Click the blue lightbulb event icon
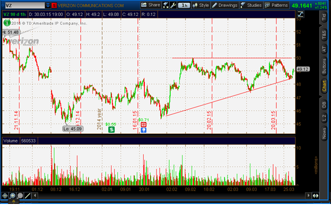 [x=144, y=130]
